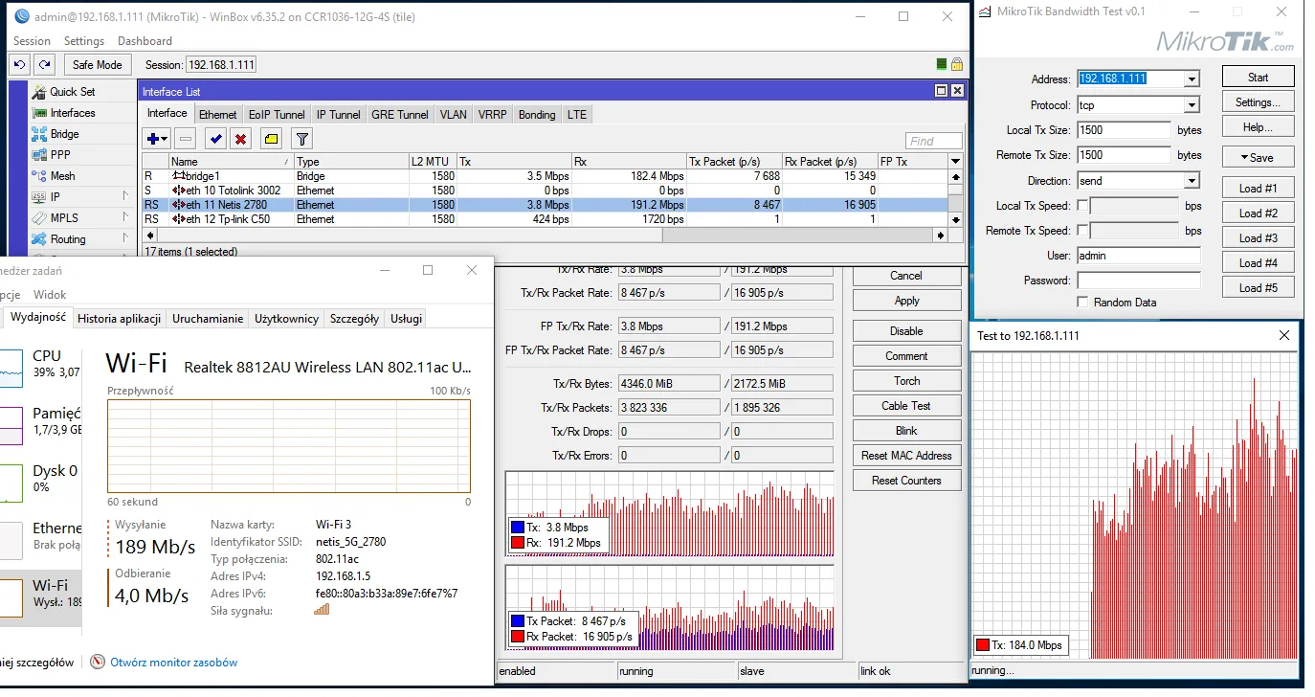Switch to Historia aplikacji tab
The height and width of the screenshot is (697, 1315).
coord(120,319)
